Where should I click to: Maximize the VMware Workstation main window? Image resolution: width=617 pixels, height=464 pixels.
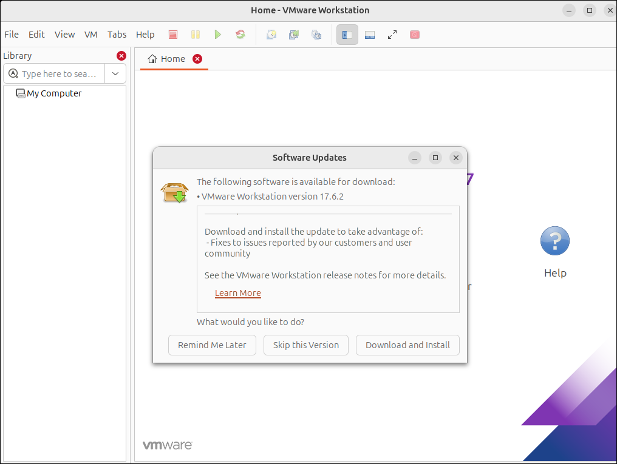pos(590,10)
